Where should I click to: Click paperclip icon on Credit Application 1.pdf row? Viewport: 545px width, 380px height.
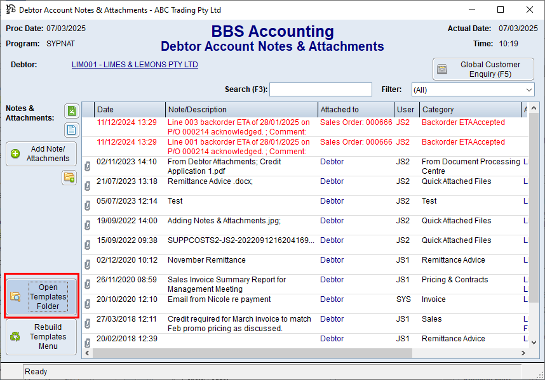[x=88, y=166]
